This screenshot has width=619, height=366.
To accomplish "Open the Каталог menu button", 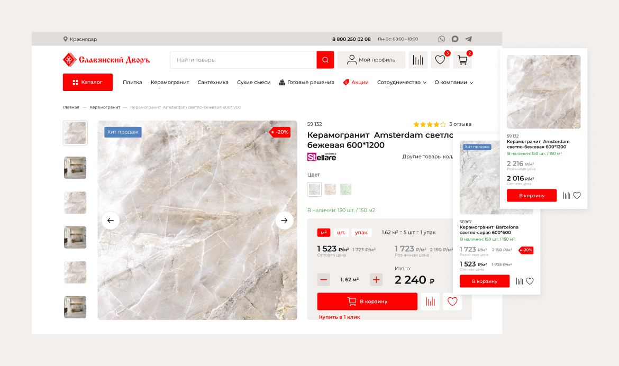I will click(x=88, y=82).
